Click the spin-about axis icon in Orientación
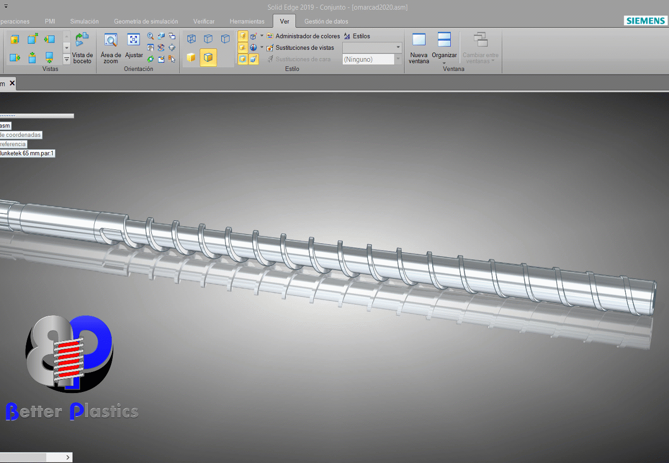Viewport: 669px width, 463px height. 162,47
